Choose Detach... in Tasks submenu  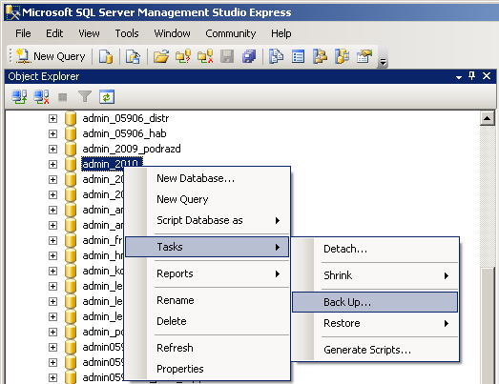(375, 249)
